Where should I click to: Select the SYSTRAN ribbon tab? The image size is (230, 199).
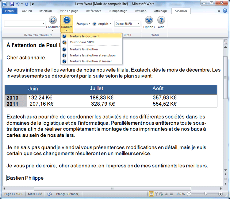181,11
